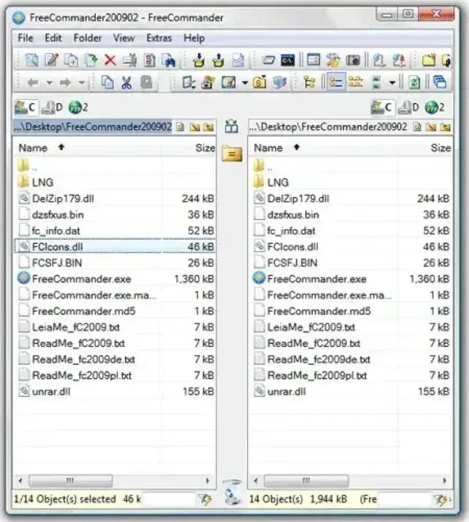This screenshot has height=522, width=469.
Task: Click the settings window toolbar icon
Action: [x=313, y=60]
